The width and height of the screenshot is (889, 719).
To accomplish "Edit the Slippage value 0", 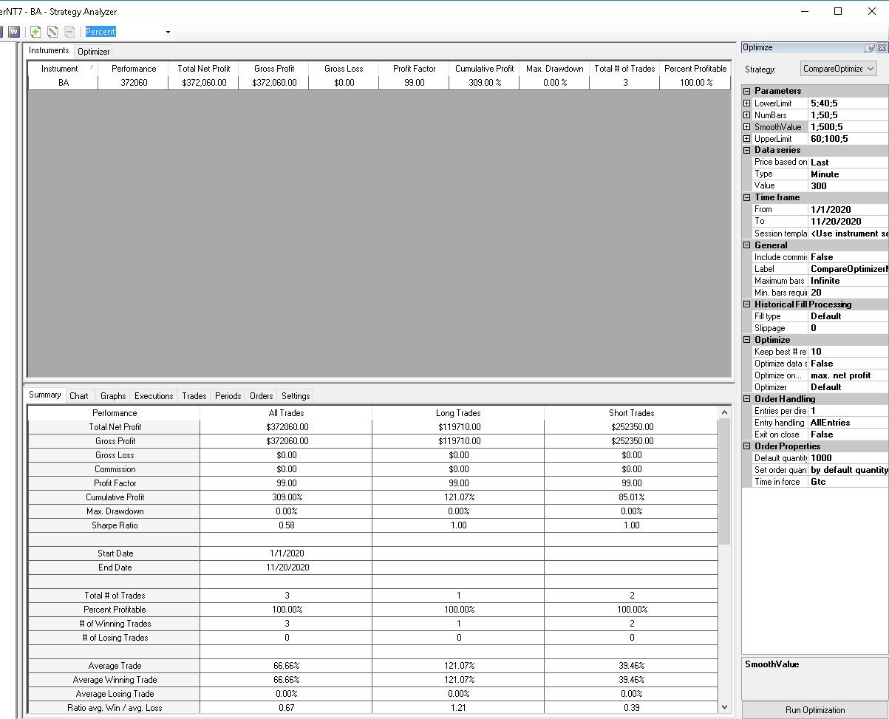I will (848, 328).
